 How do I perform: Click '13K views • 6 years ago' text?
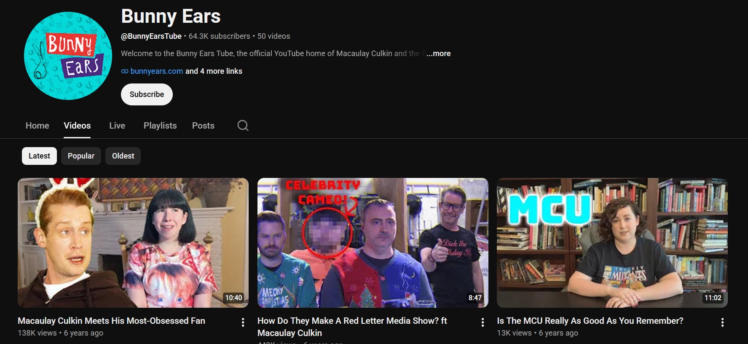point(537,333)
